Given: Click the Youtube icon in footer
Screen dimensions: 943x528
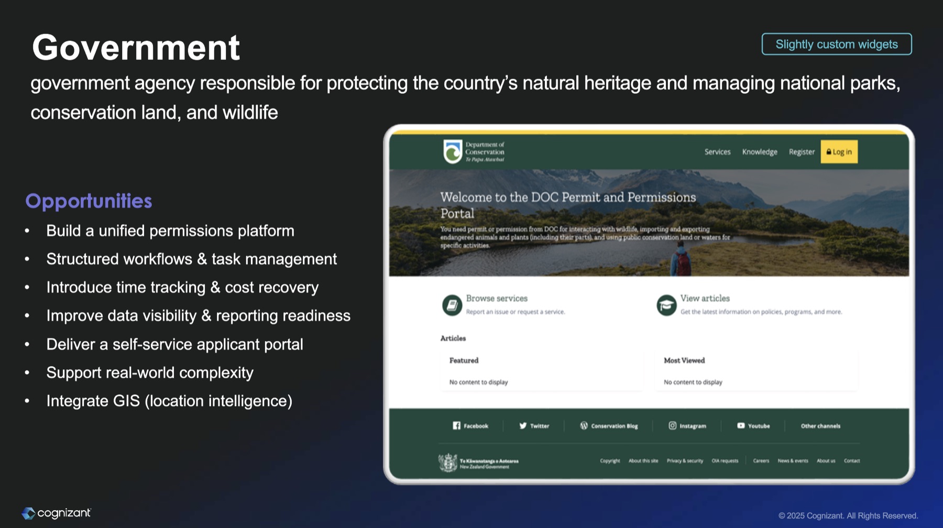Looking at the screenshot, I should click(741, 426).
